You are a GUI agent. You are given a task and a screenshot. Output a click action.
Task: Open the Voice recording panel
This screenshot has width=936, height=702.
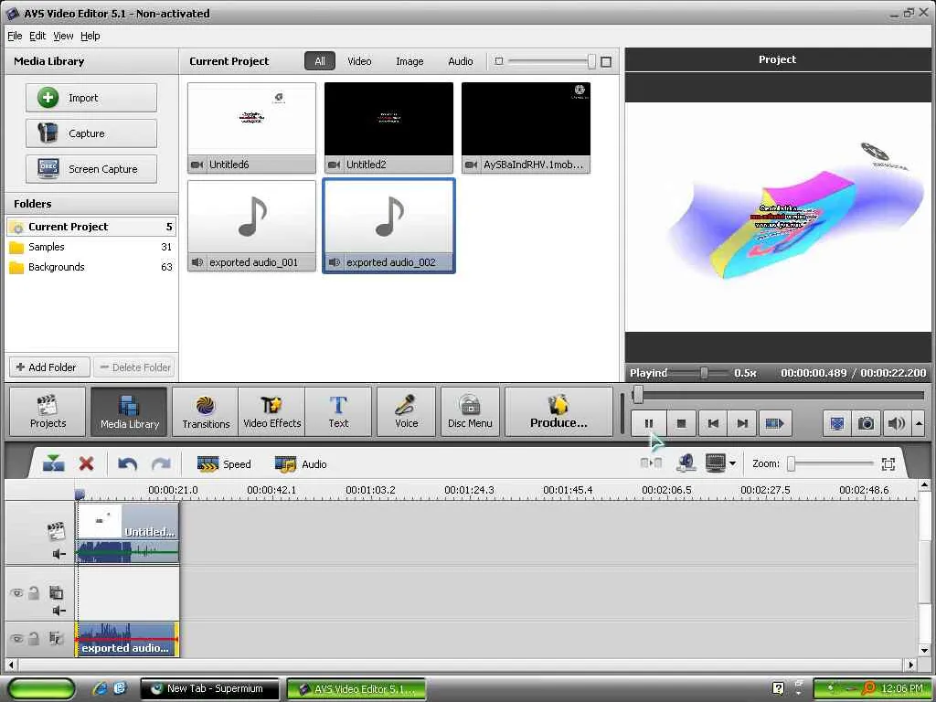tap(406, 412)
